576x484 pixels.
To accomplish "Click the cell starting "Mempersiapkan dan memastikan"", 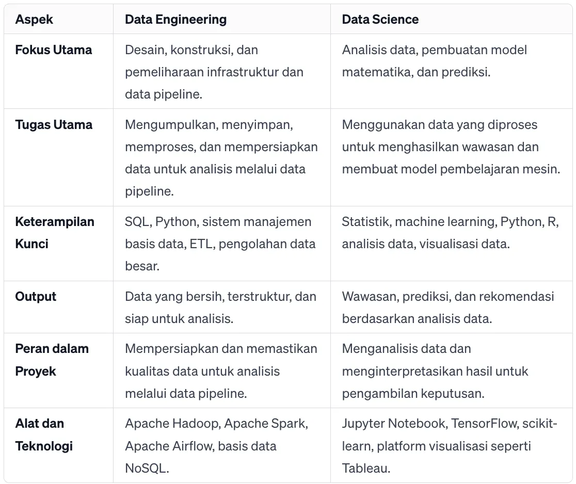I will coord(221,371).
